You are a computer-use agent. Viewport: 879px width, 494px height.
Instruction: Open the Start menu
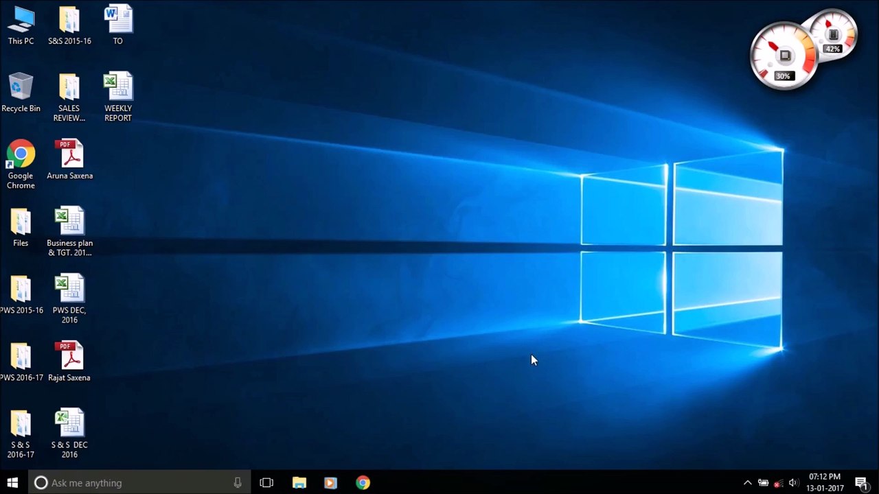(x=12, y=482)
